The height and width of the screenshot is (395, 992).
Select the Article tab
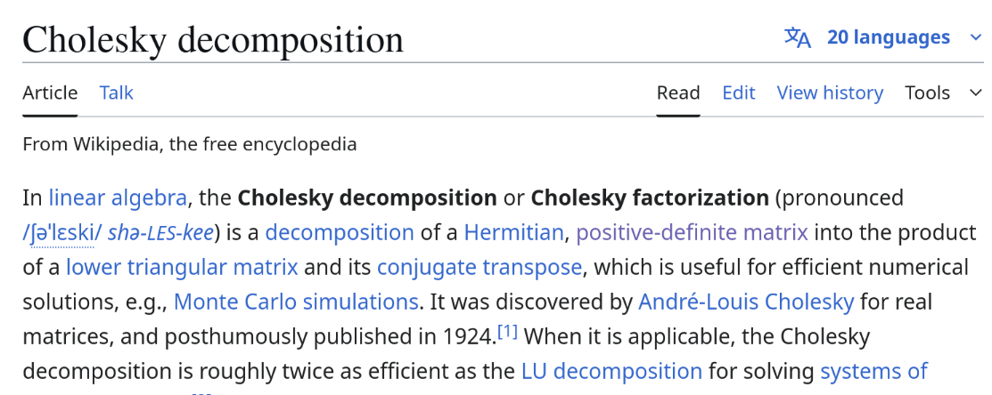[50, 93]
